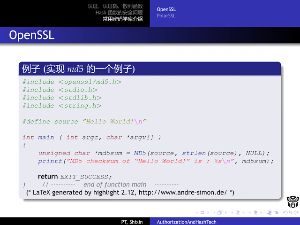Click the MD5 function call in code
This screenshot has height=225, width=300.
pyautogui.click(x=140, y=153)
